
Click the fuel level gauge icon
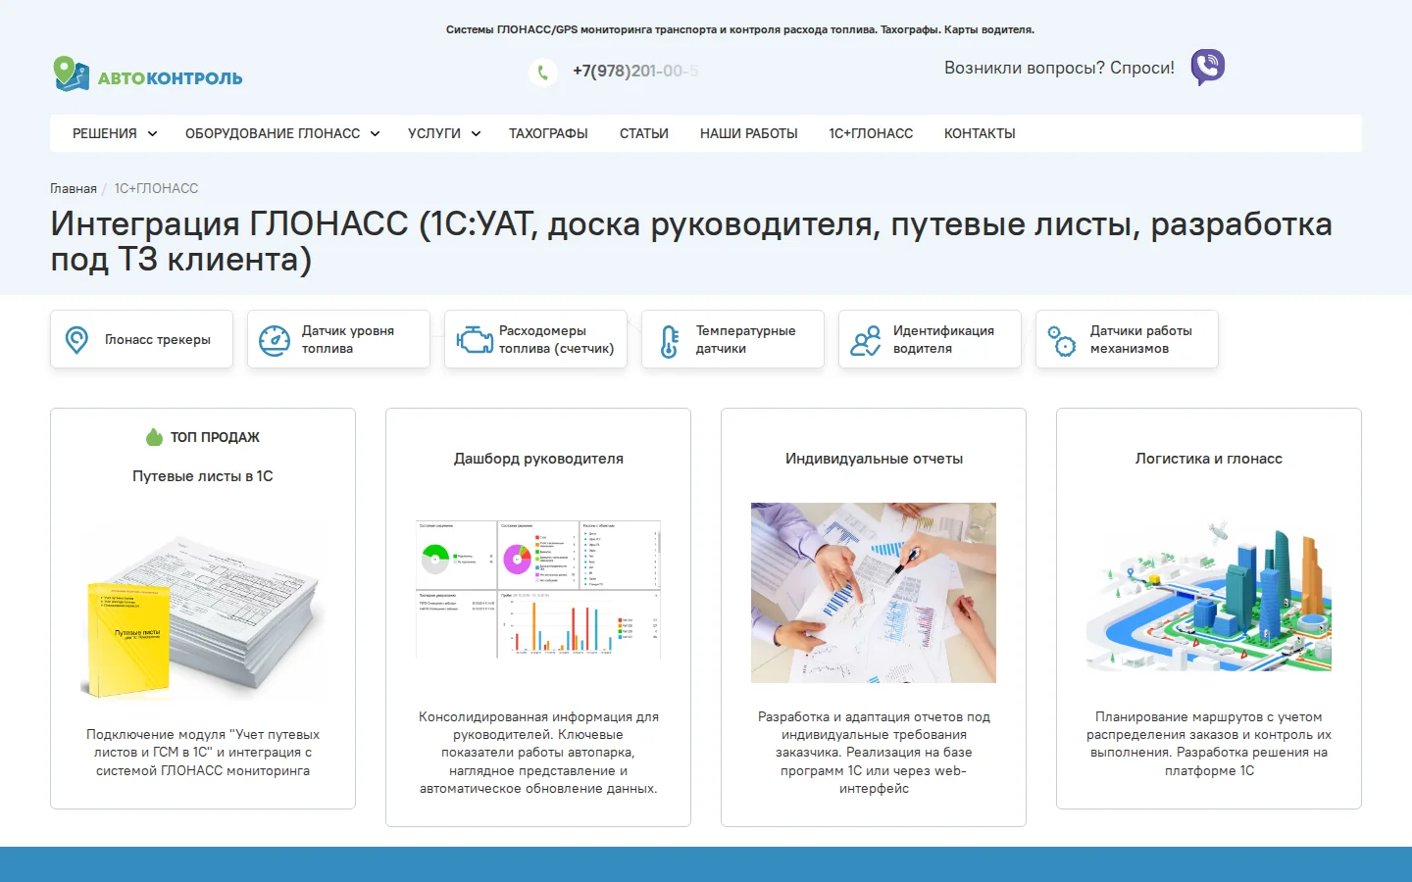tap(275, 340)
